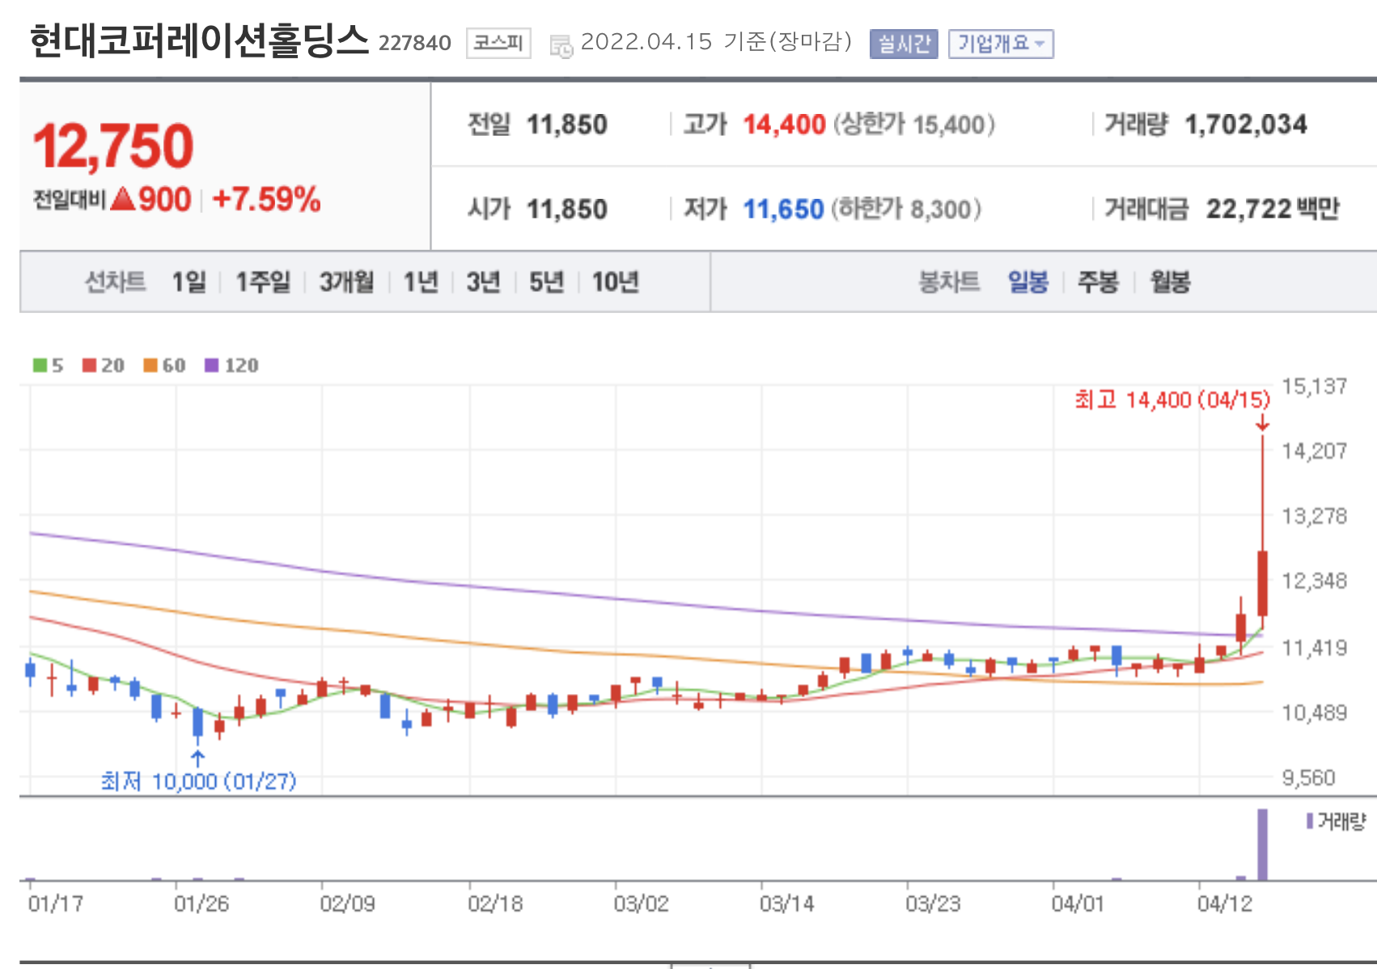
Task: Click the 시가 value 11,850
Action: point(566,209)
